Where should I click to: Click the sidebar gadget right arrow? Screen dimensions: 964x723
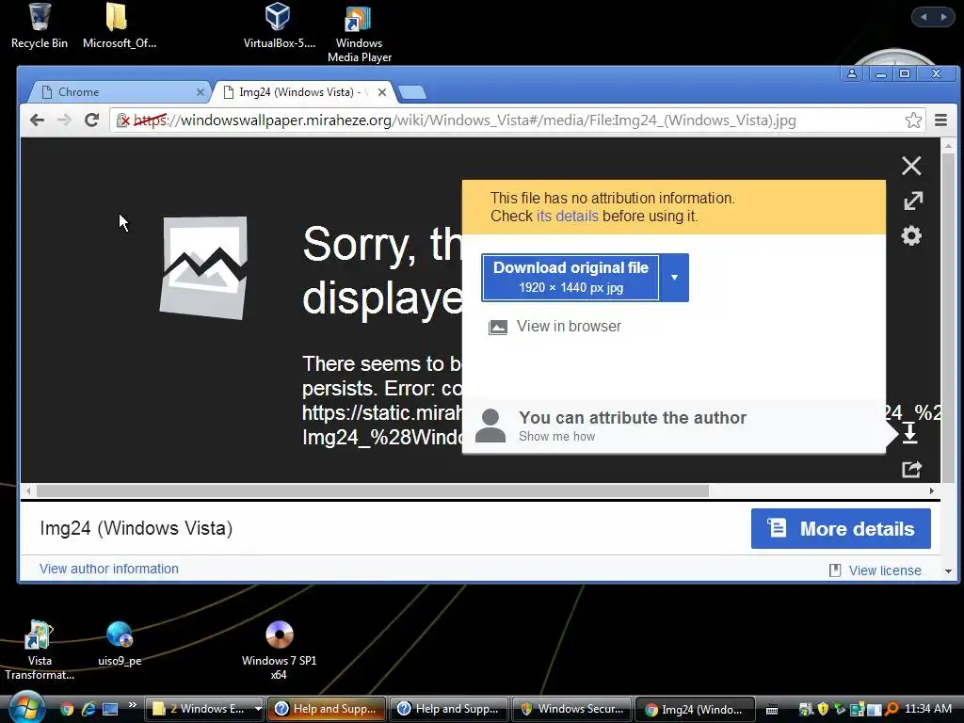coord(943,17)
